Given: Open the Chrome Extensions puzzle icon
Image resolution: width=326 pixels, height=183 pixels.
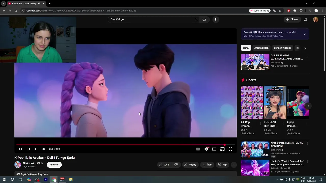Looking at the screenshot, I should pyautogui.click(x=301, y=11).
